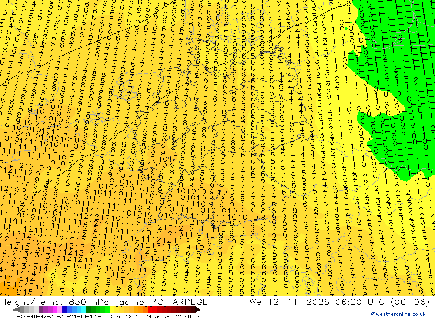Select the pink swatch above -30
This screenshot has width=435, height=318.
tap(60, 310)
